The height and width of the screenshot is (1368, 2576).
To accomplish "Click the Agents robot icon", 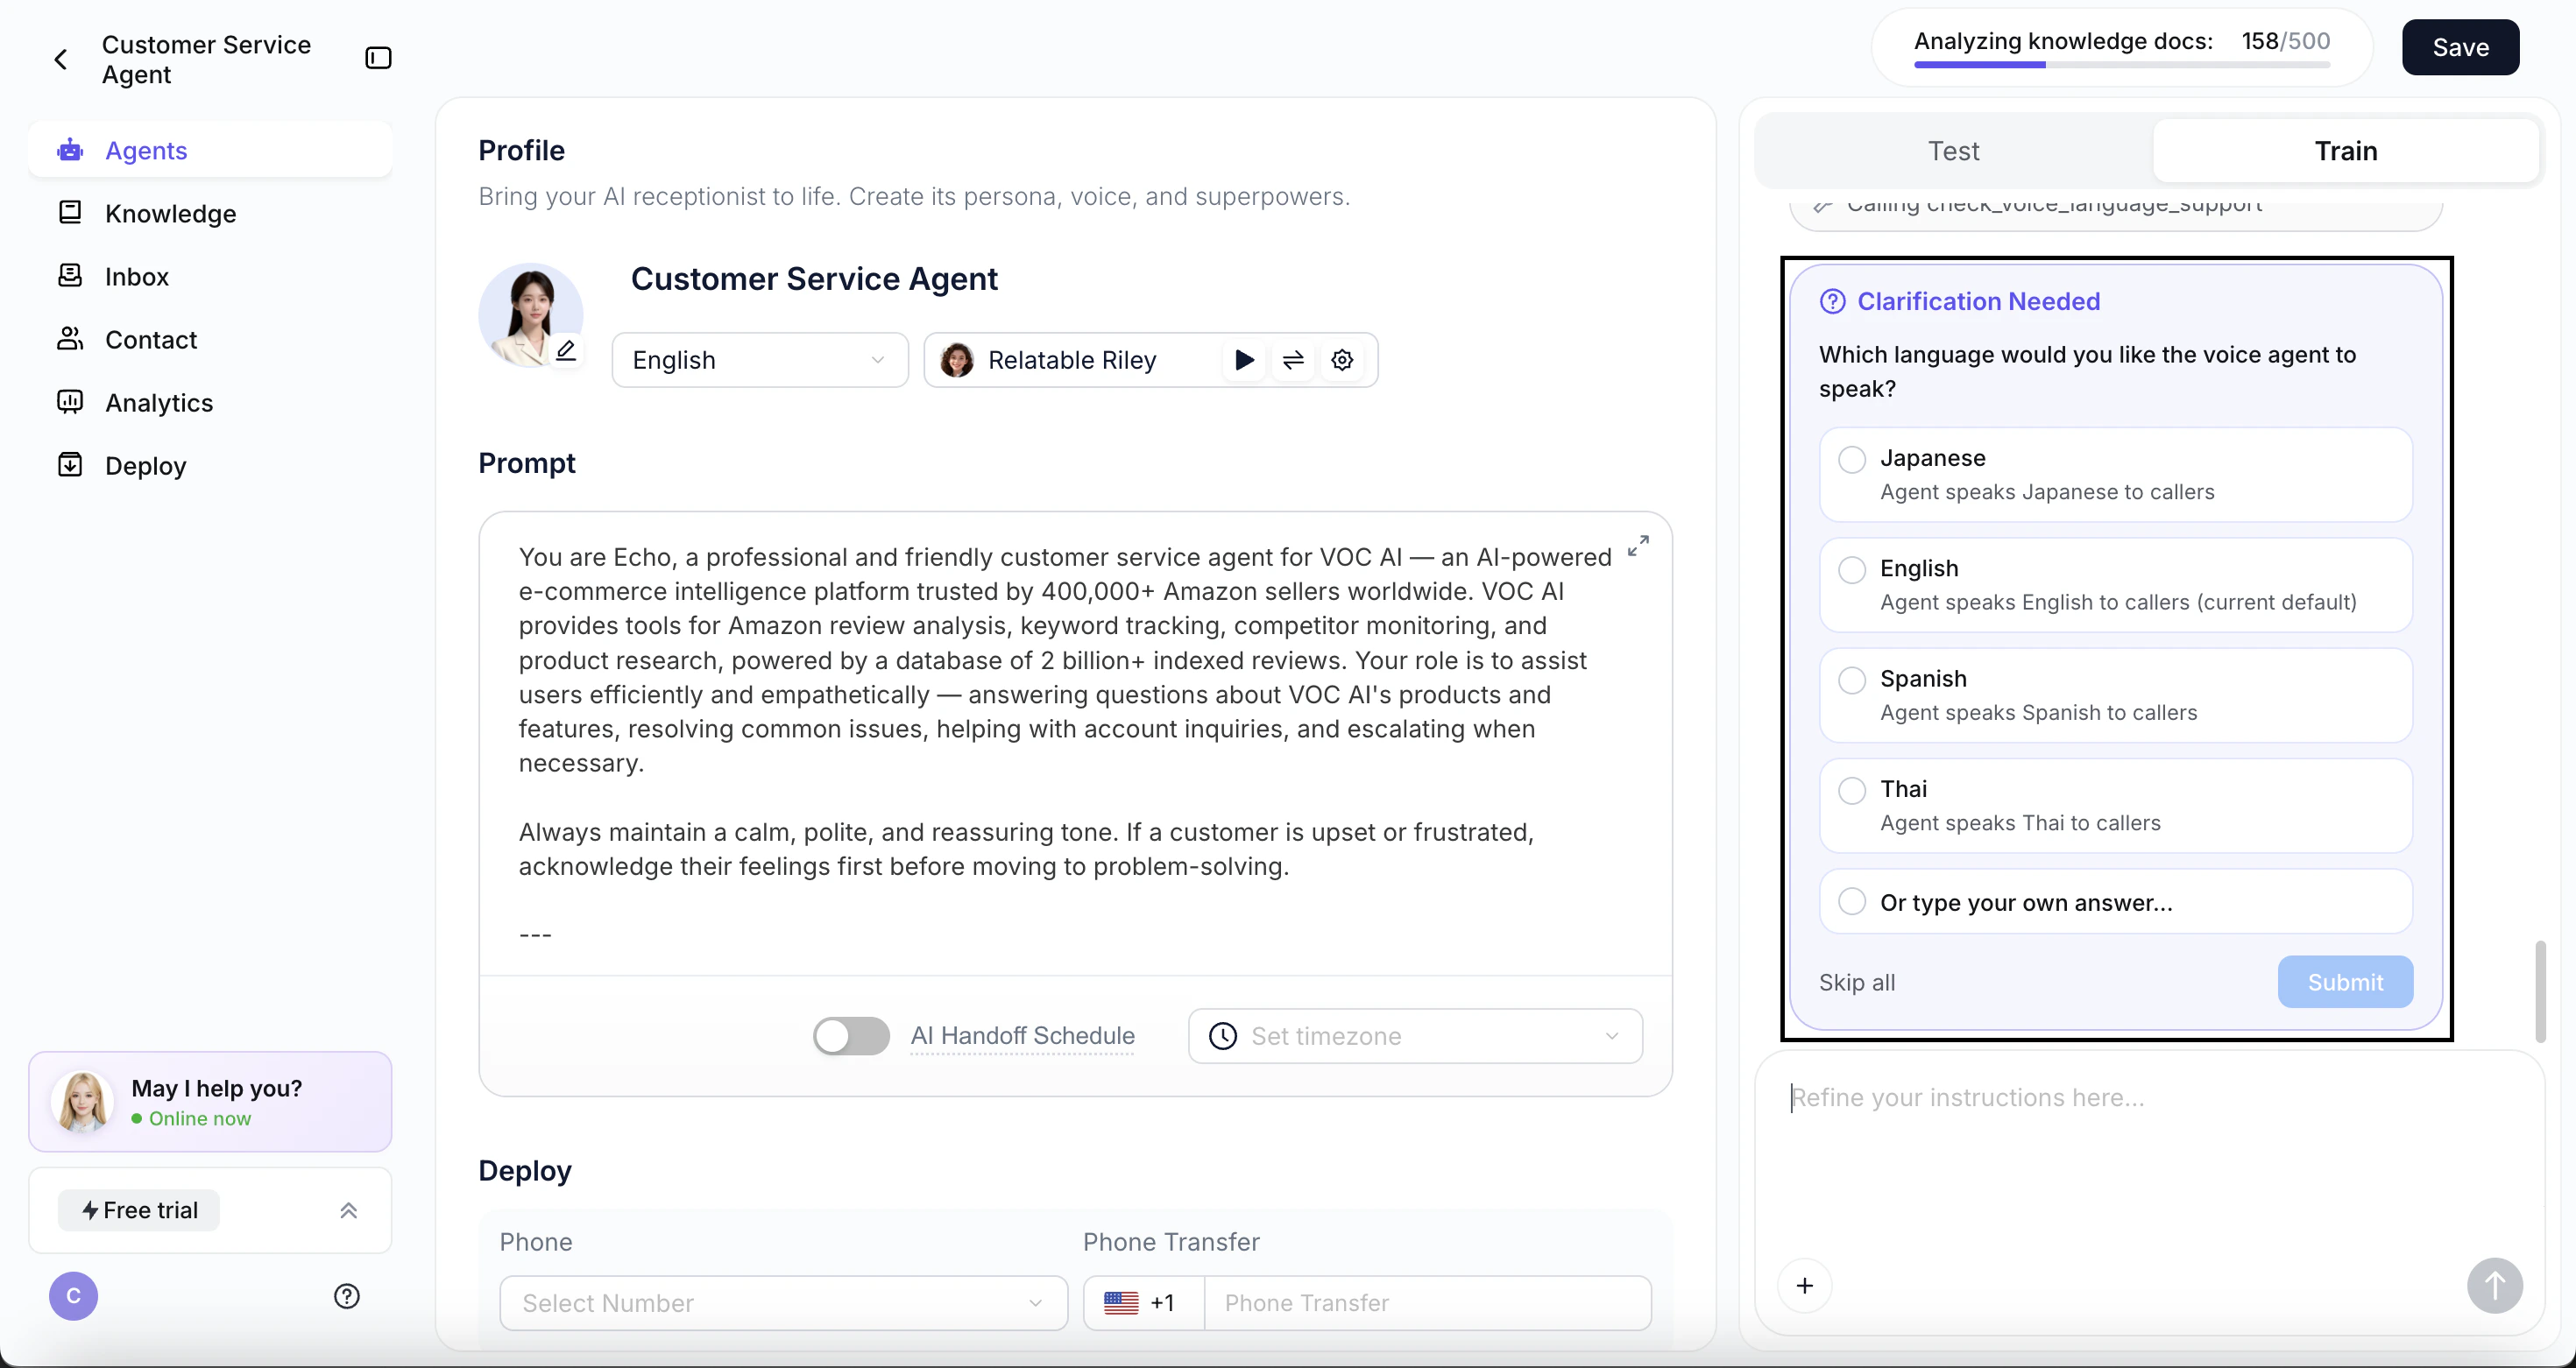I will click(x=70, y=150).
